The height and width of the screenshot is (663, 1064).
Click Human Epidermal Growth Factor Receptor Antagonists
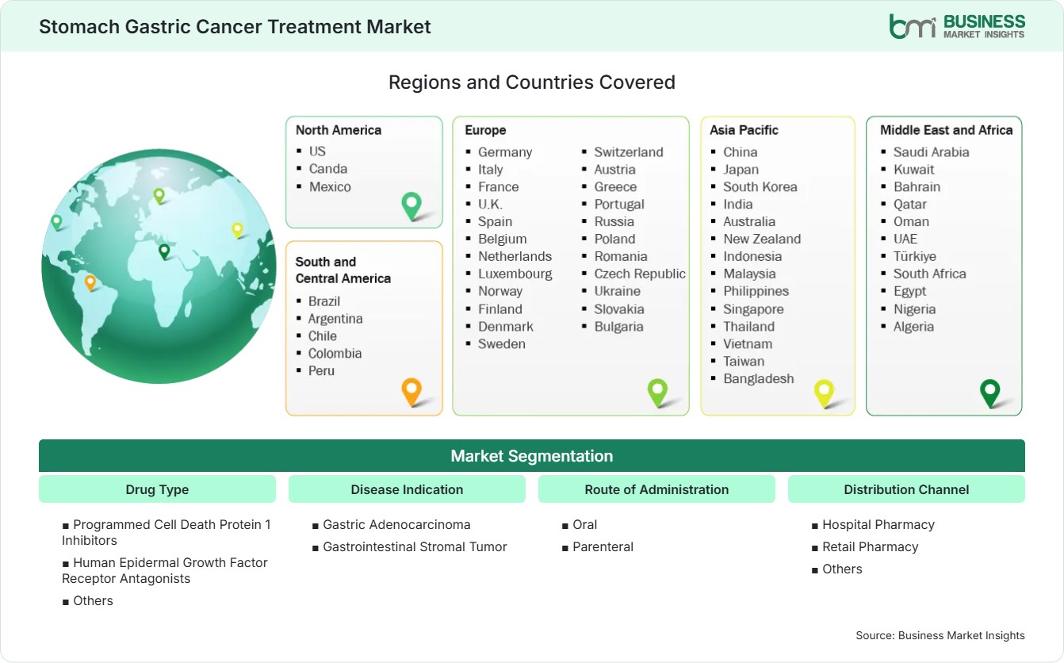(x=165, y=570)
